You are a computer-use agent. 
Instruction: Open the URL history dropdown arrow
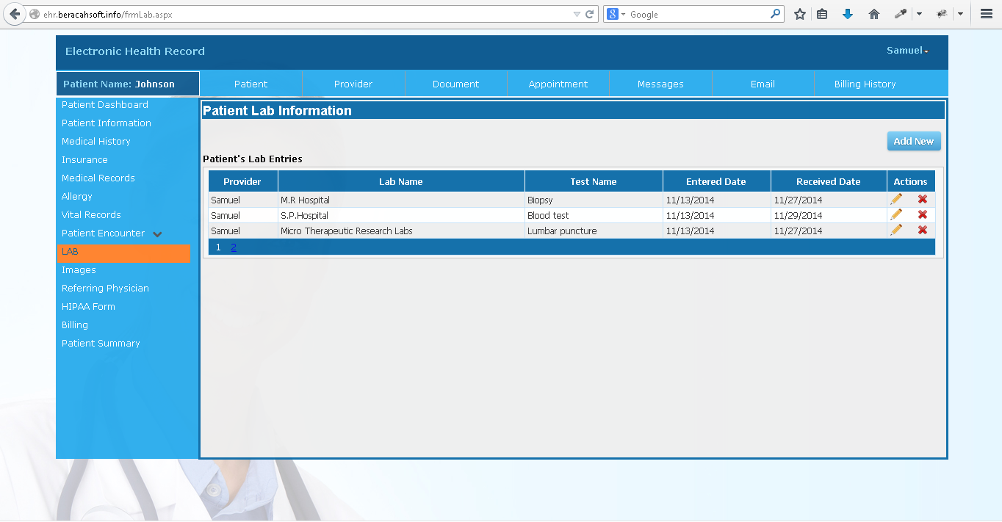[577, 14]
